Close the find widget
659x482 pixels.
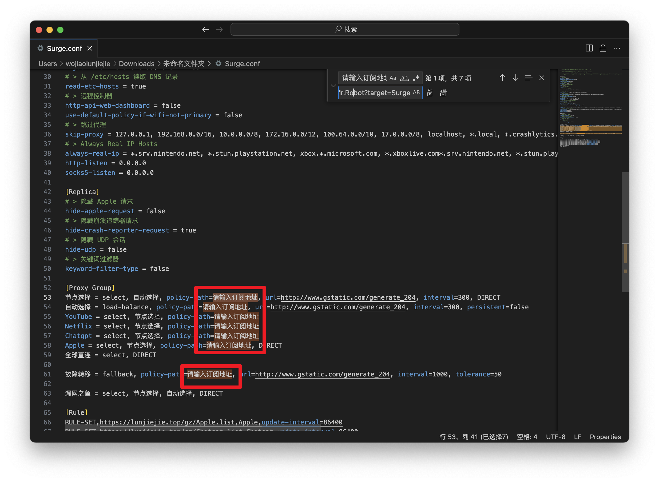click(541, 78)
